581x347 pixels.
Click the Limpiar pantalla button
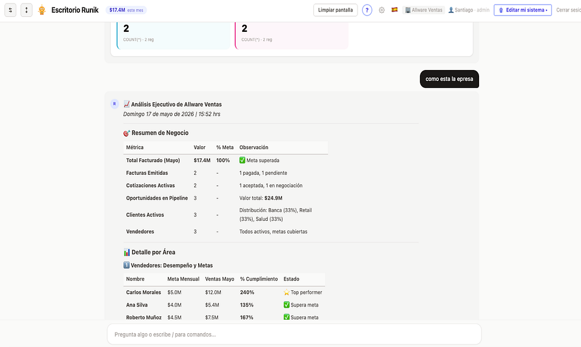(335, 10)
